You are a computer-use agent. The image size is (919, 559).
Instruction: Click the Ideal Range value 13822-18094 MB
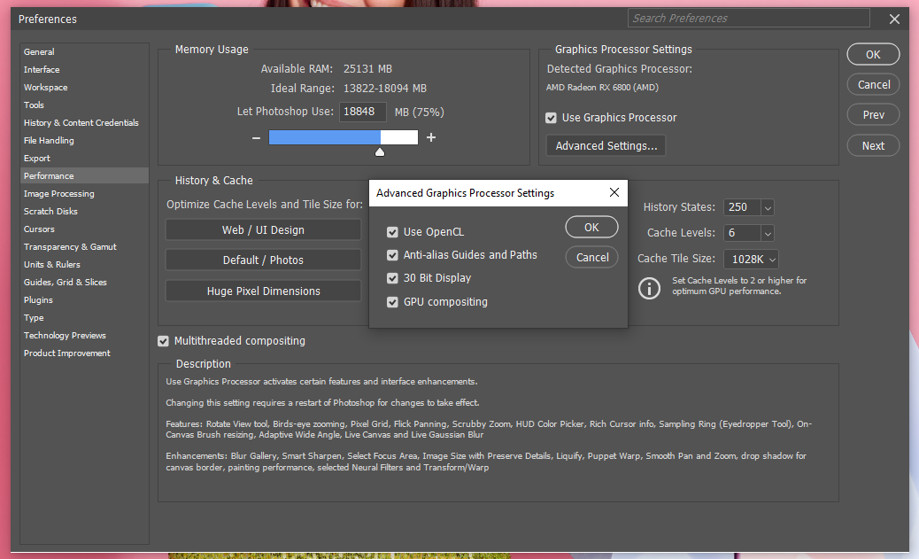click(385, 89)
